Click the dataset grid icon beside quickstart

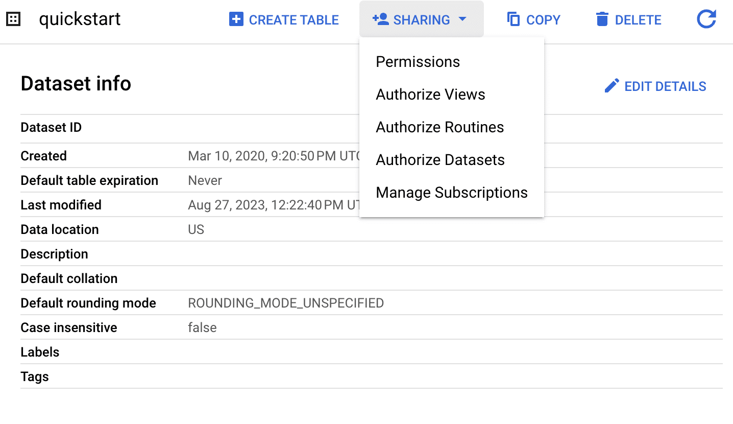click(13, 20)
